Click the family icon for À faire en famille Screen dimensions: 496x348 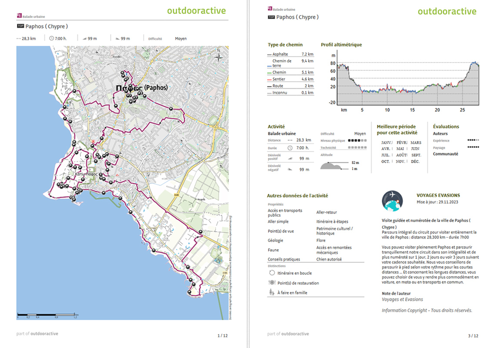tap(271, 292)
